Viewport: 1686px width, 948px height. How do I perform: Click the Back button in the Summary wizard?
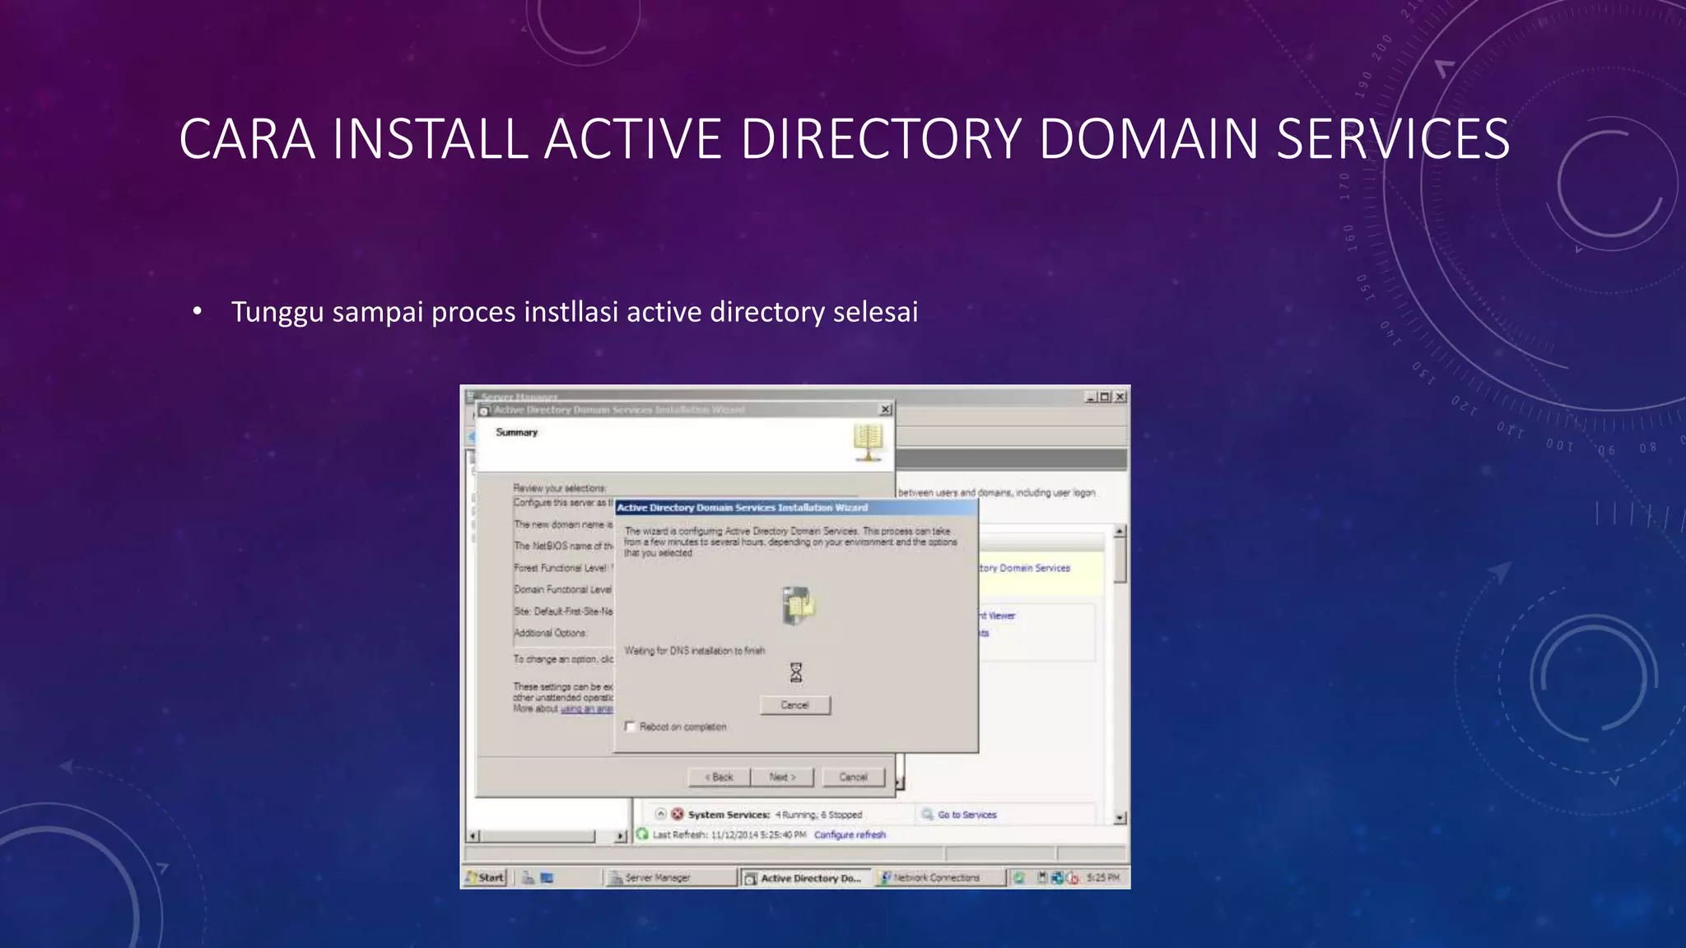point(719,777)
